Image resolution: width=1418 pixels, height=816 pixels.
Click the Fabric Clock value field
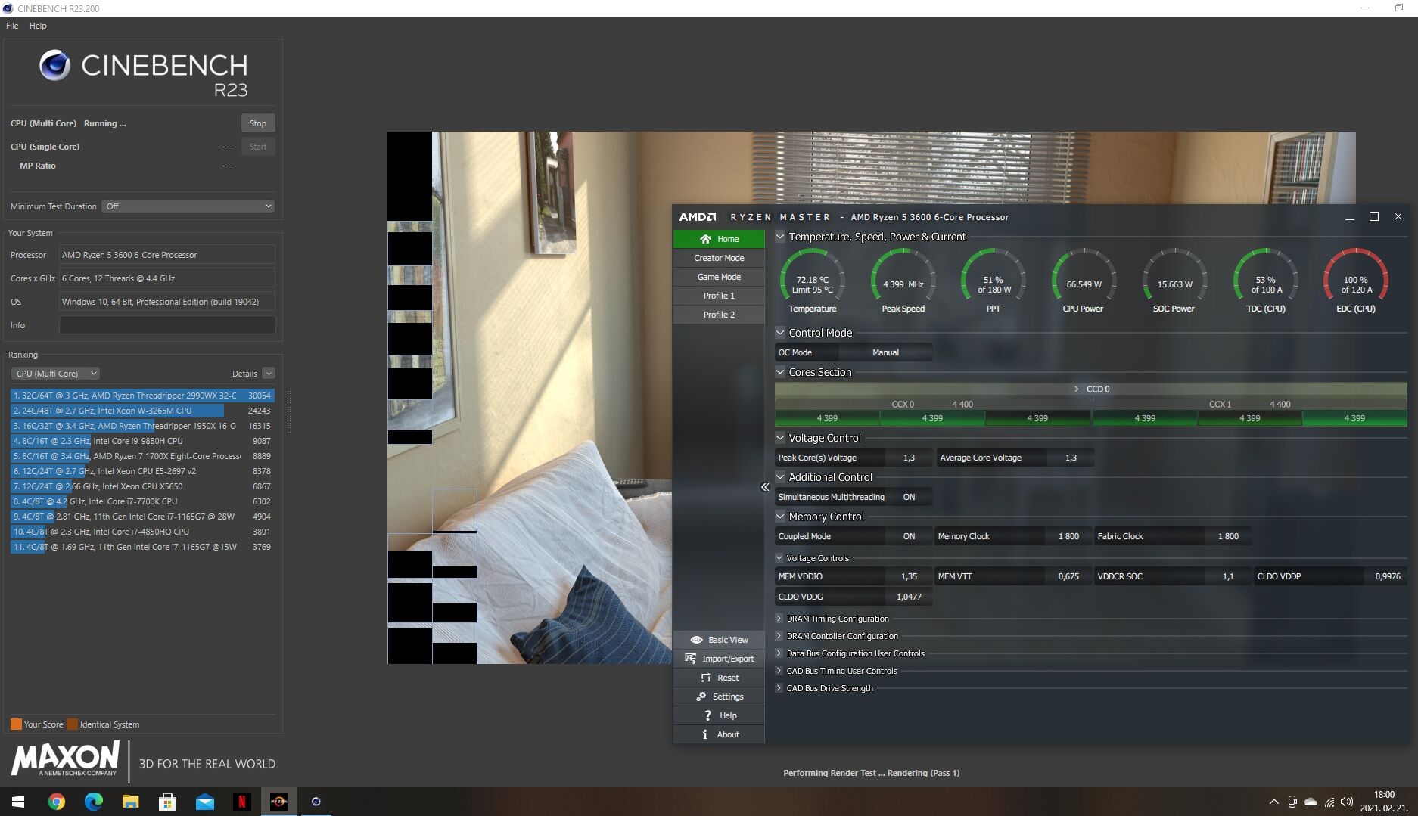coord(1227,536)
